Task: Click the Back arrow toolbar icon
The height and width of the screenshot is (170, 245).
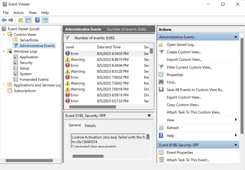Action: (4, 20)
